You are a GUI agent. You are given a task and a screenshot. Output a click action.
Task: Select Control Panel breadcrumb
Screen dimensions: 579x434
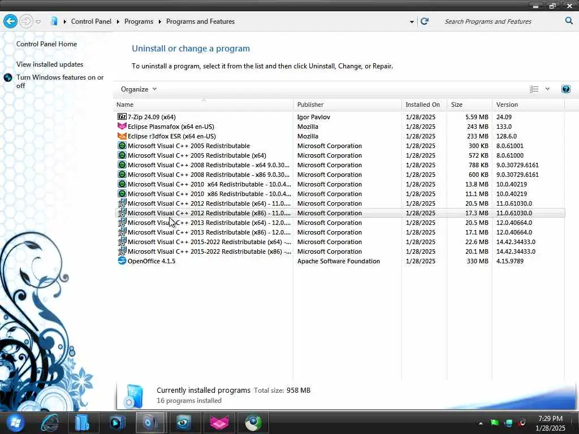91,21
